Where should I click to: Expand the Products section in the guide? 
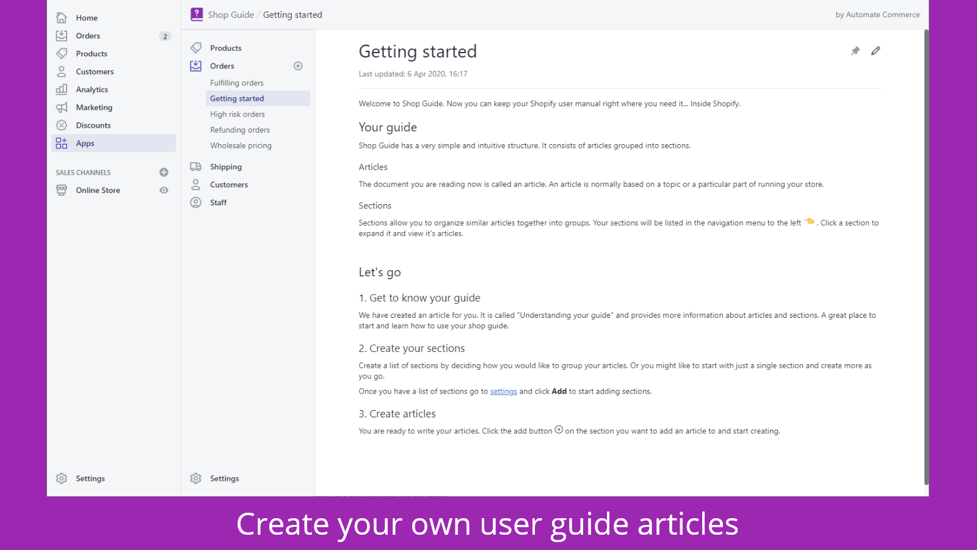pyautogui.click(x=225, y=48)
